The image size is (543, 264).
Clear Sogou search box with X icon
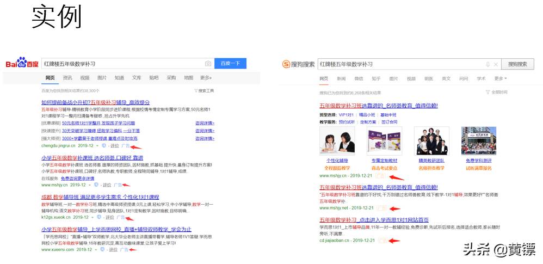(496, 64)
